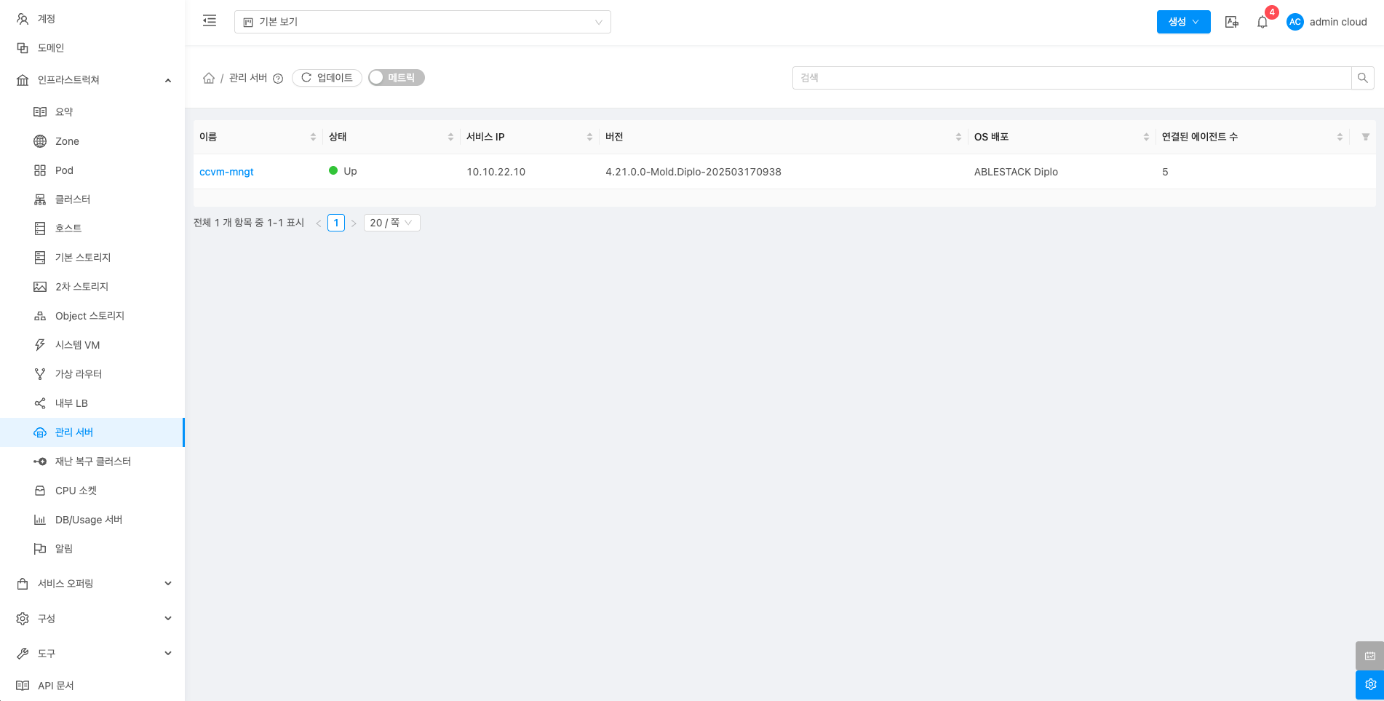Click the column filter icon in table header
The image size is (1384, 701).
(1365, 137)
